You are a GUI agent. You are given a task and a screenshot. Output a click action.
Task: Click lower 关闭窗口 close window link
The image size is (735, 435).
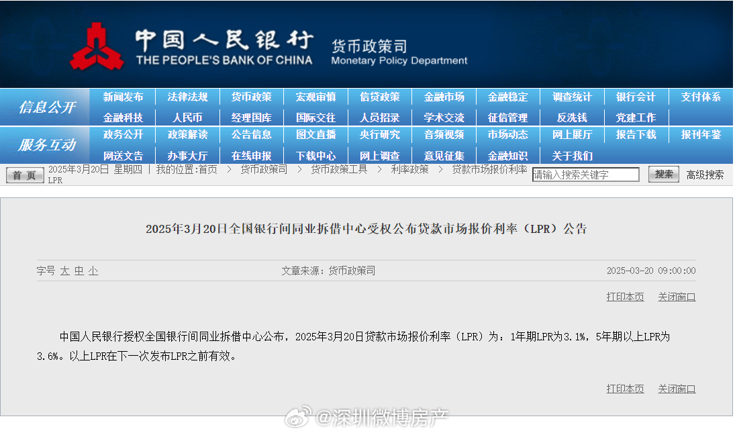677,389
